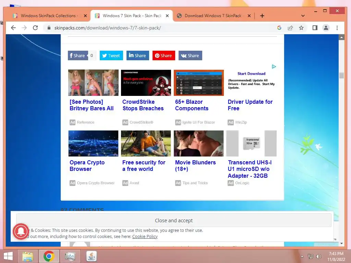Open the Google icon in address bar

click(x=279, y=28)
